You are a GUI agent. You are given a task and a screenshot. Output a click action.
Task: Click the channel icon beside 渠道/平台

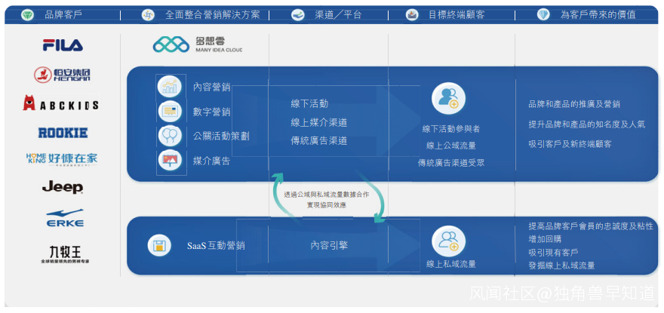pyautogui.click(x=298, y=15)
